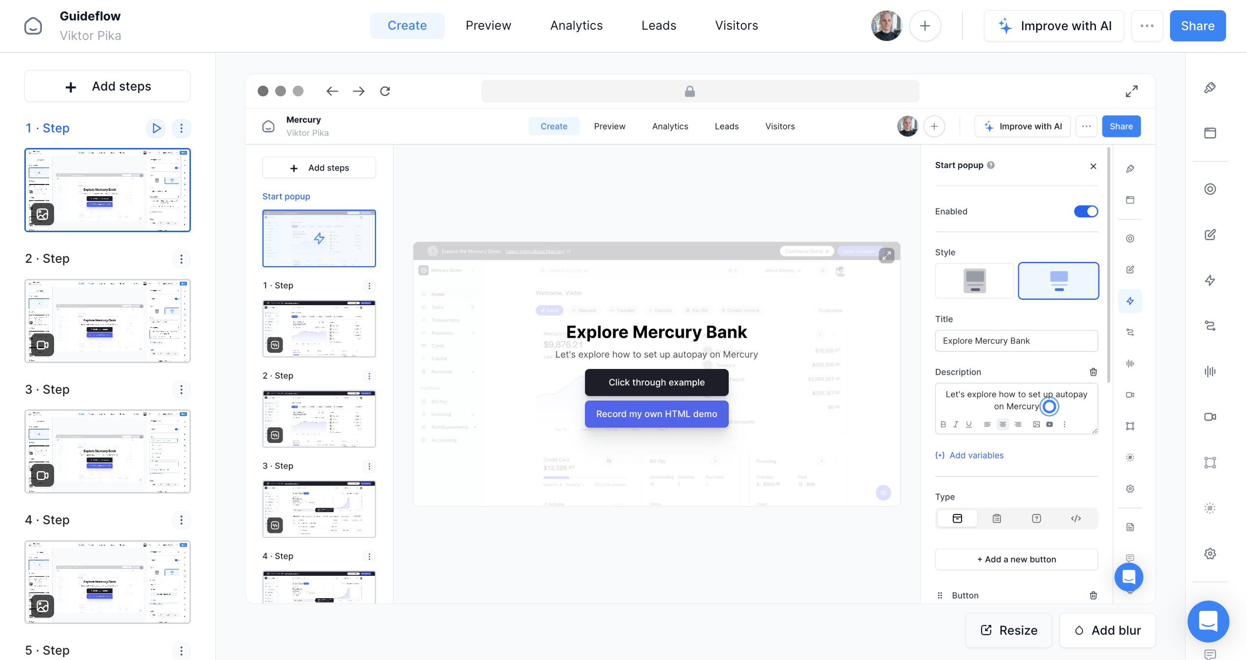This screenshot has height=660, width=1247.
Task: Click the lightning bolt icon in outer right sidebar
Action: [1210, 280]
